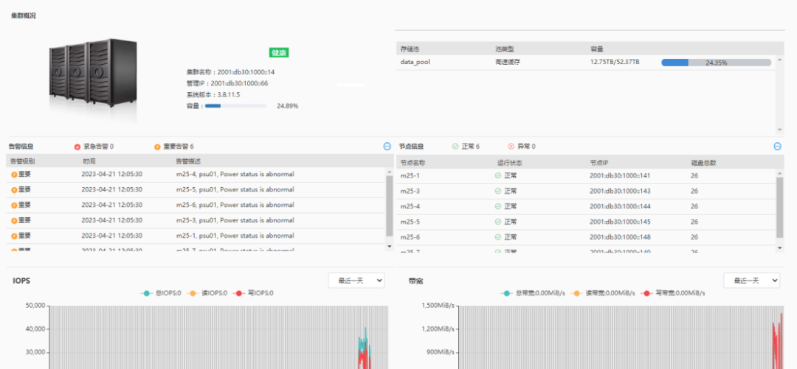797x369 pixels.
Task: Click the orange severity icon in the m25-4 alarm row
Action: [x=14, y=175]
